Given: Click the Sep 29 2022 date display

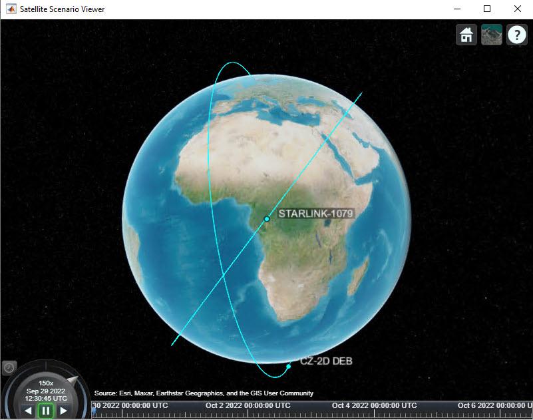Looking at the screenshot, I should coord(46,391).
